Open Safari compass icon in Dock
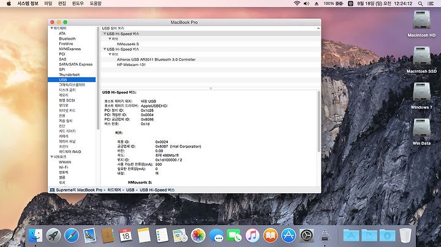 (x=72, y=235)
